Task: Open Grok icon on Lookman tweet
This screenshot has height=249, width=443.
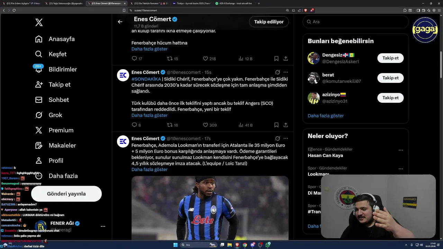Action: click(278, 138)
